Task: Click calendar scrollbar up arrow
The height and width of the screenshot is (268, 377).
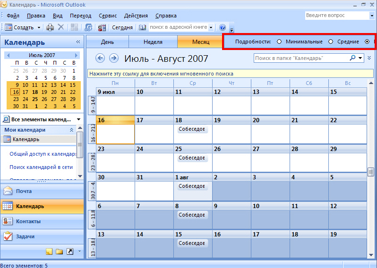Action: (x=371, y=83)
